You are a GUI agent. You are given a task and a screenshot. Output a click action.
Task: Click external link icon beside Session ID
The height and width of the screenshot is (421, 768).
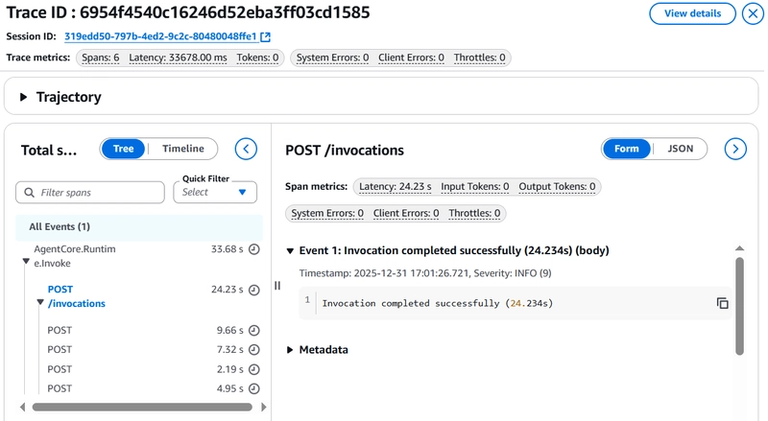coord(266,37)
